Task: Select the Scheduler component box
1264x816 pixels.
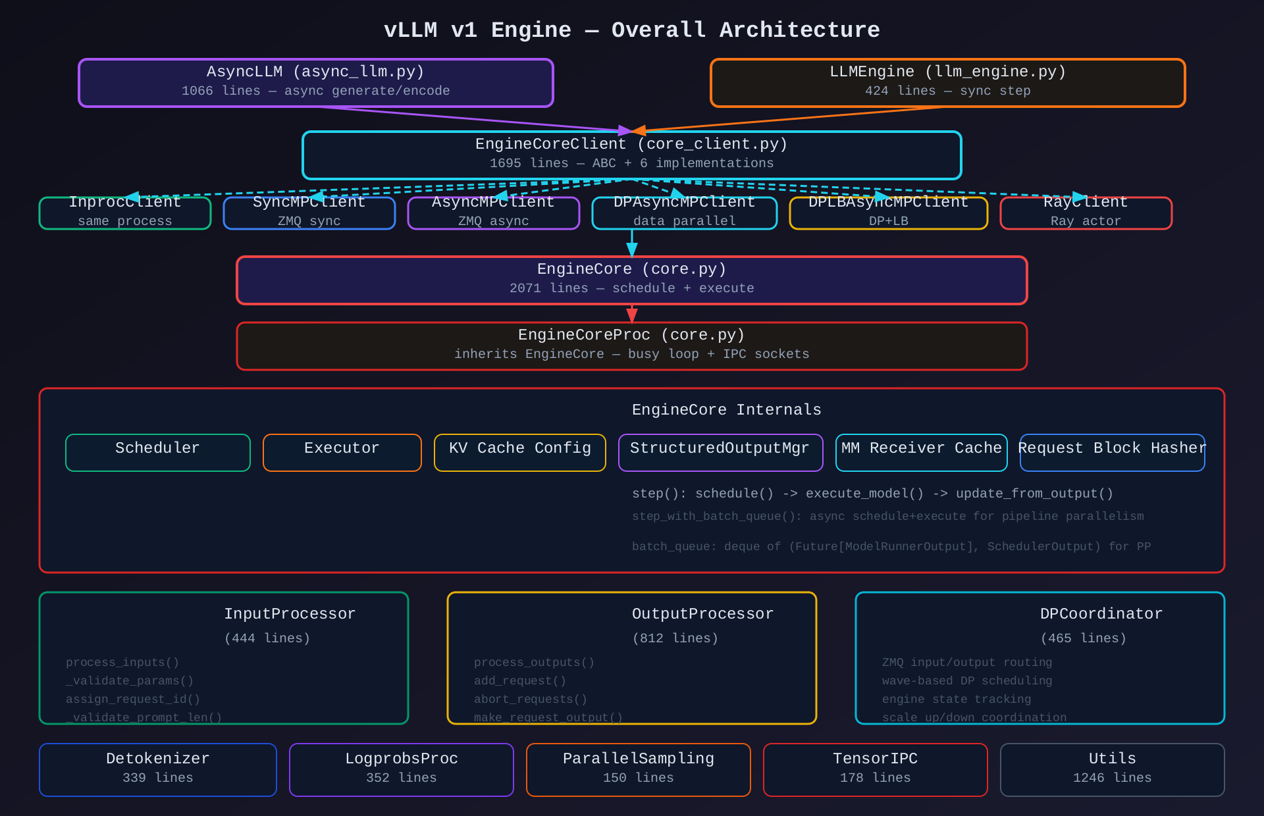Action: 158,453
